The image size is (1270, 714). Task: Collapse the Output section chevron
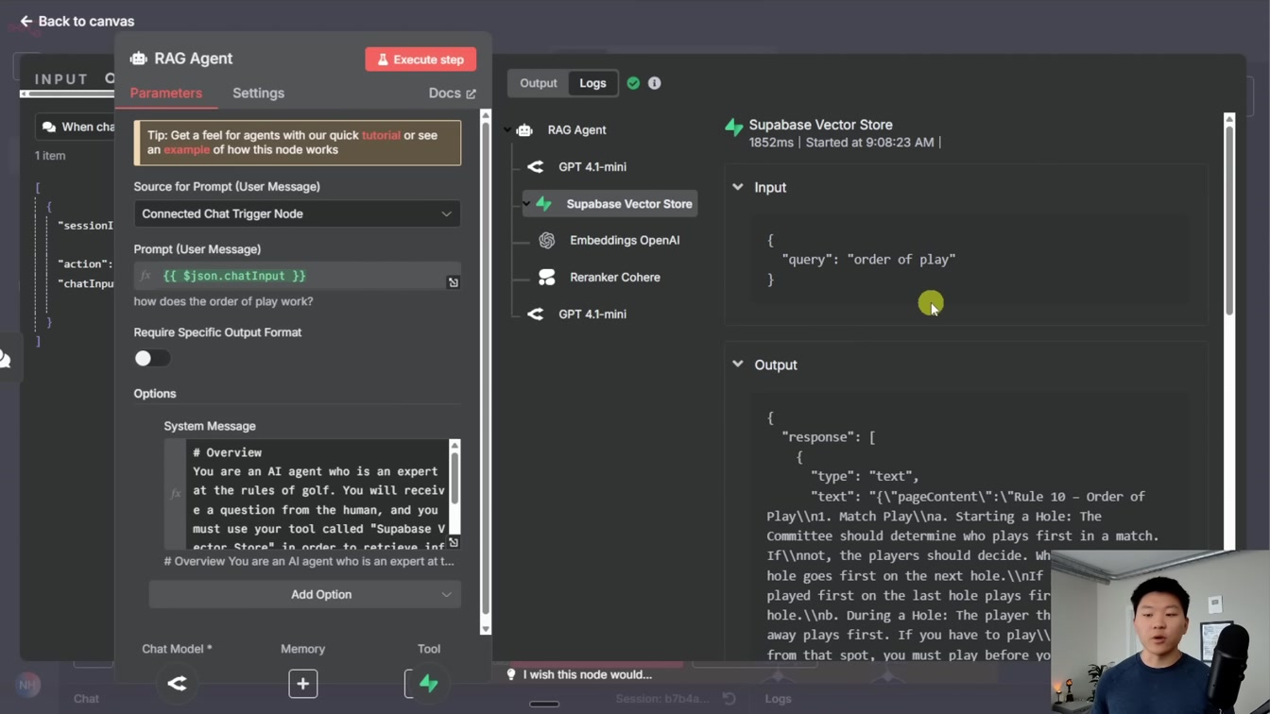[738, 365]
